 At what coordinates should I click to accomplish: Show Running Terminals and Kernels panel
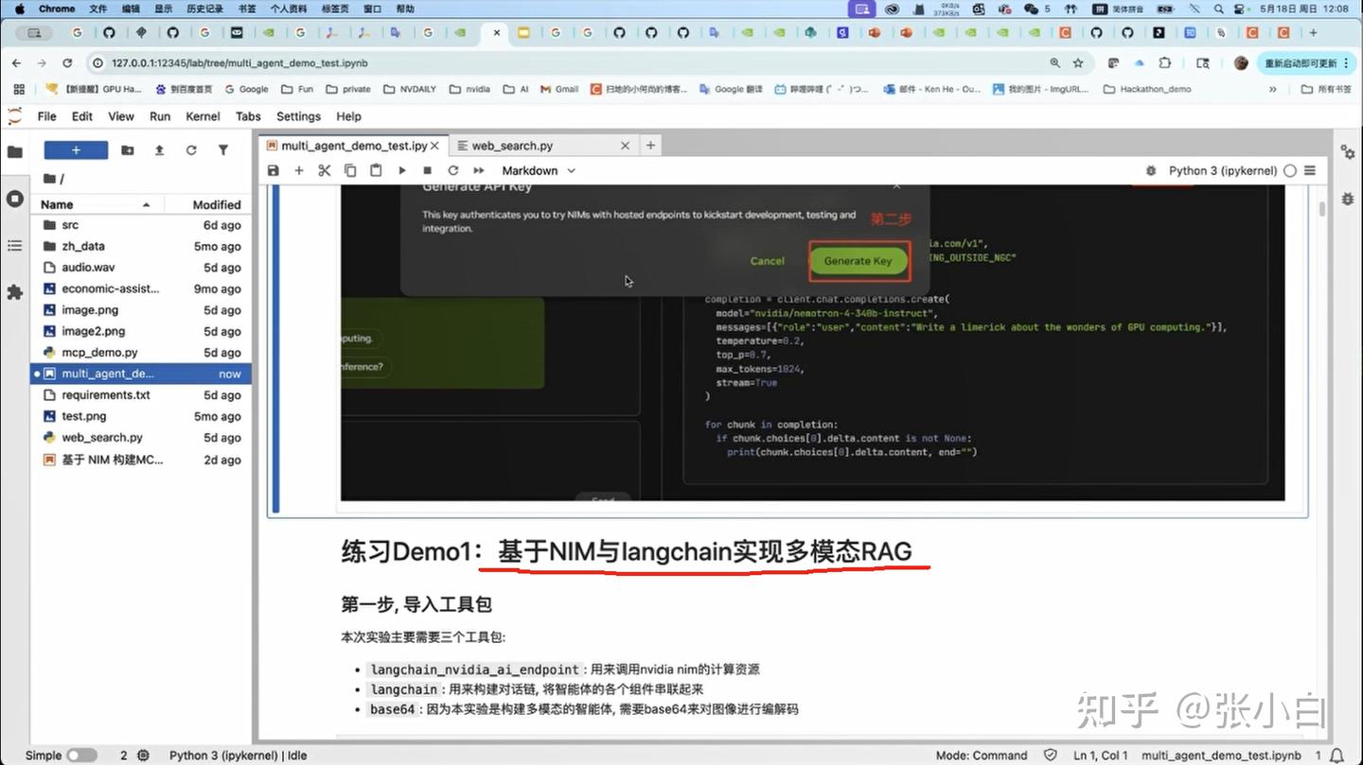(x=15, y=199)
